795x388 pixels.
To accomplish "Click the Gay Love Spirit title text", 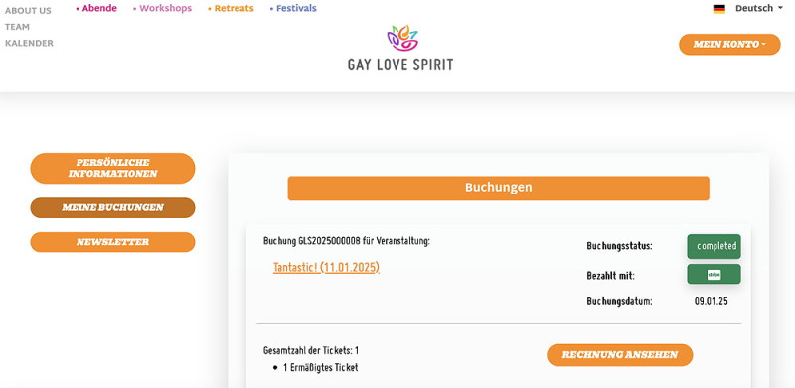I will click(400, 65).
